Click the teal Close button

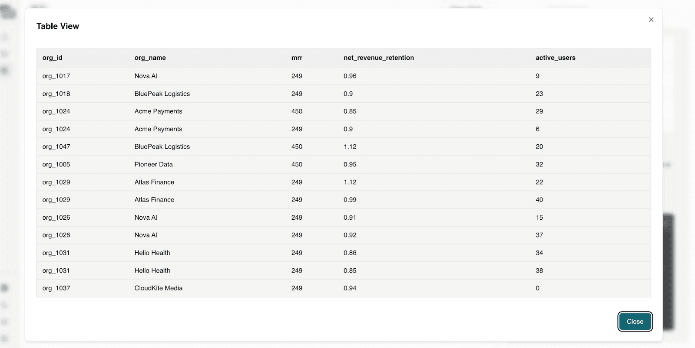coord(635,322)
